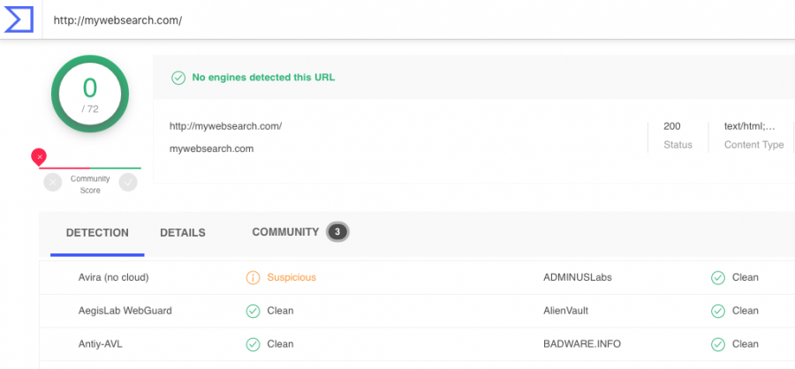This screenshot has width=795, height=369.
Task: Click the orange Suspicious warning icon for Avira
Action: click(x=253, y=278)
